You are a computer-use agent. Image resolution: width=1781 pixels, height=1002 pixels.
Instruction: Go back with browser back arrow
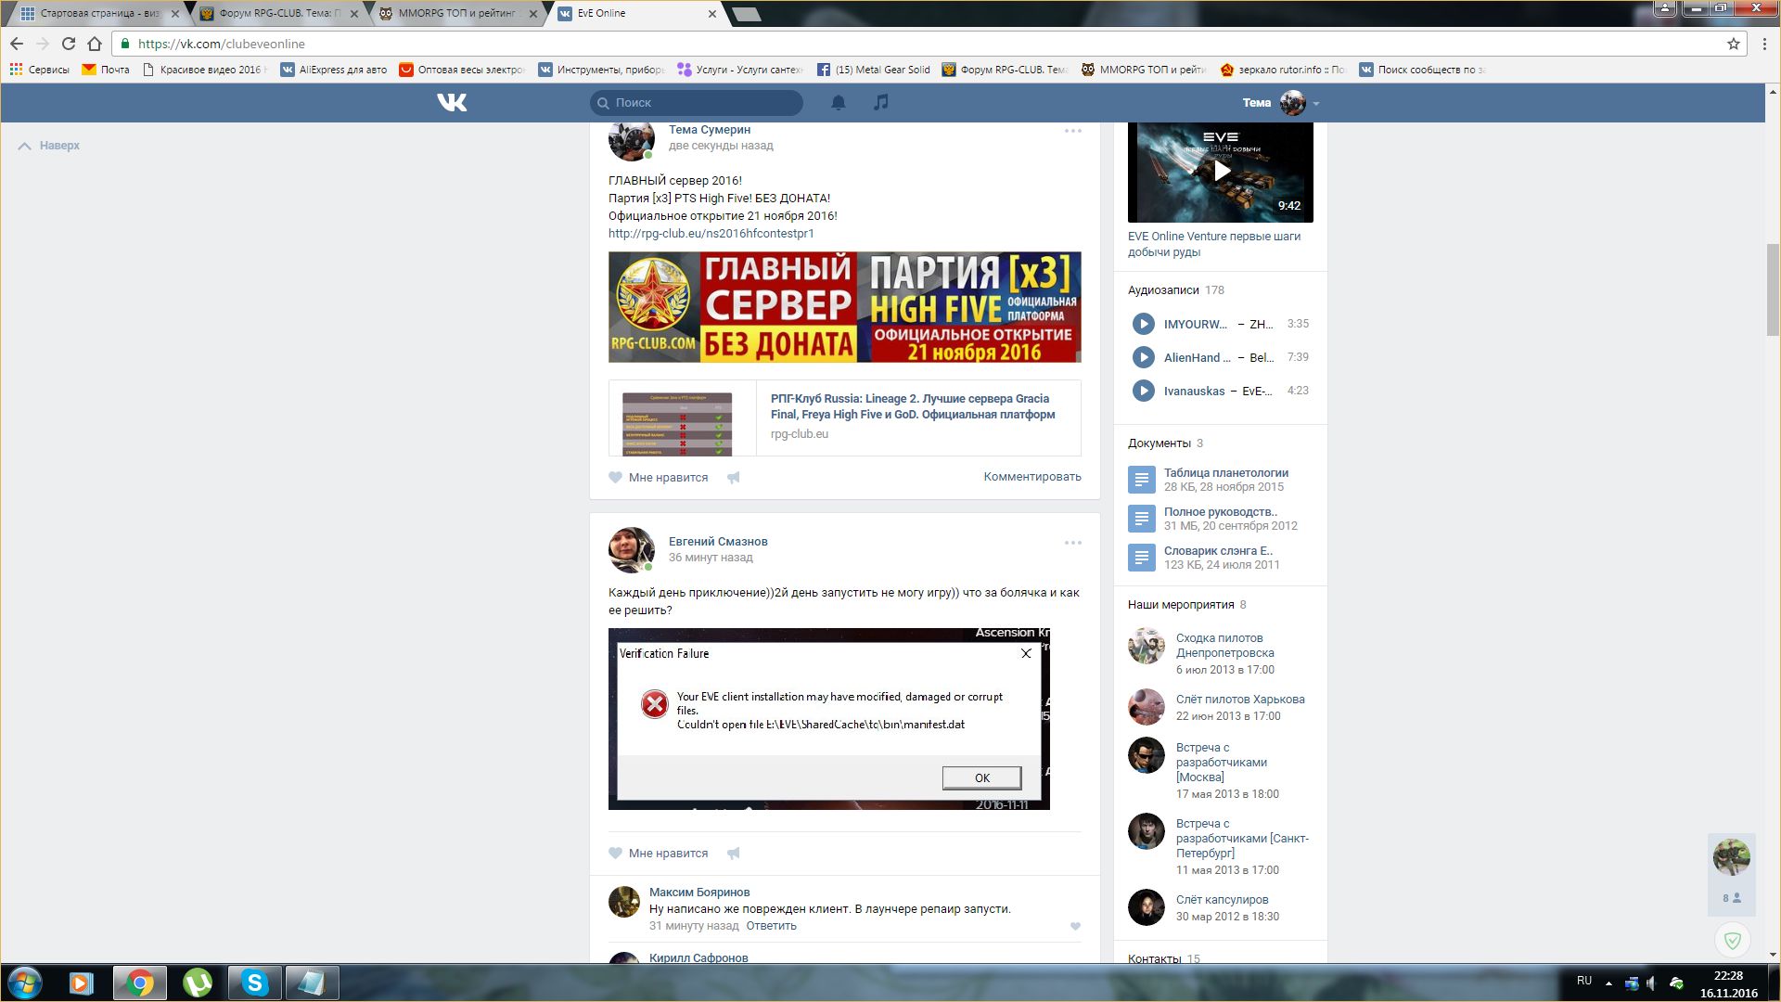click(x=17, y=44)
